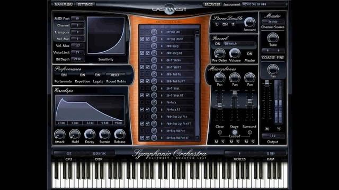
Task: Open the Instrument name dropdown
Action: [x=264, y=4]
